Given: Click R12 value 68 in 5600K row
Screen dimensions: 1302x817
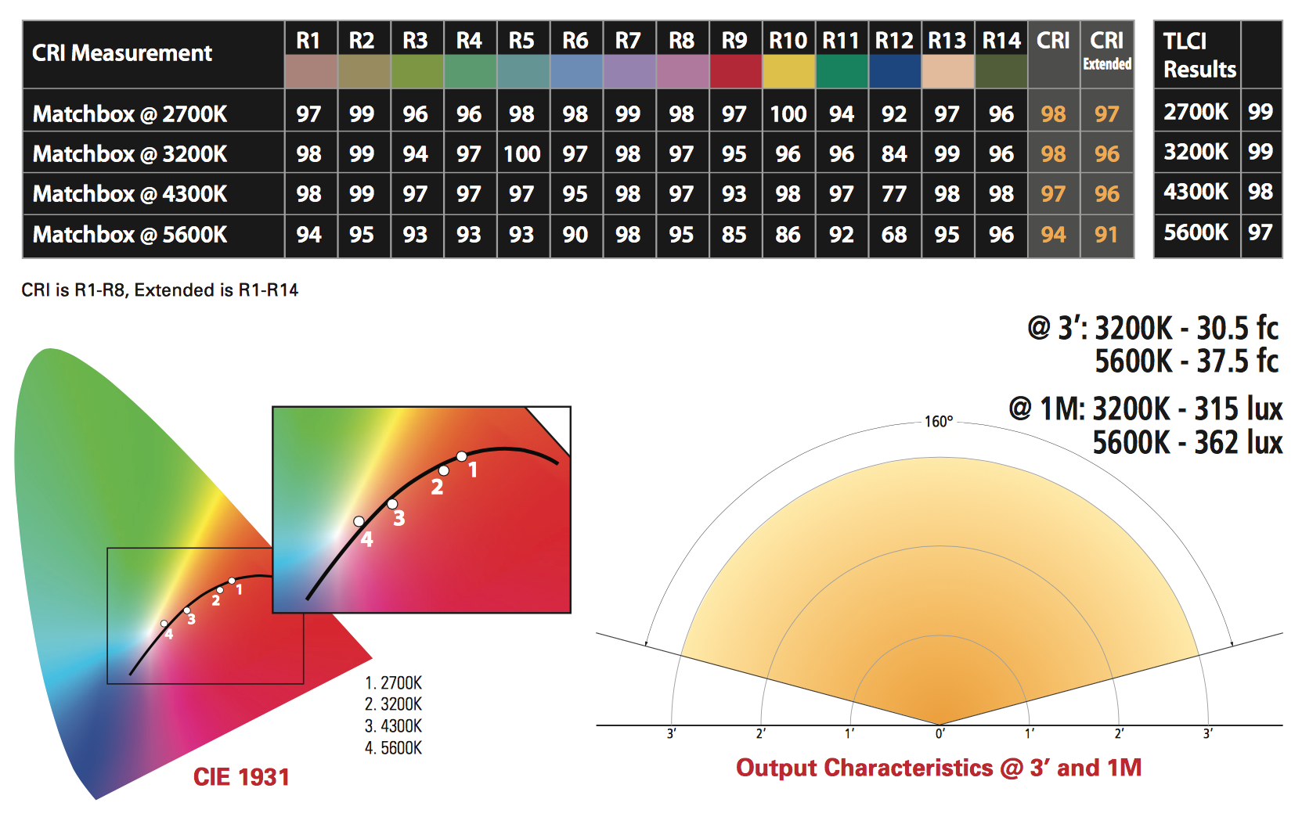Looking at the screenshot, I should 894,235.
